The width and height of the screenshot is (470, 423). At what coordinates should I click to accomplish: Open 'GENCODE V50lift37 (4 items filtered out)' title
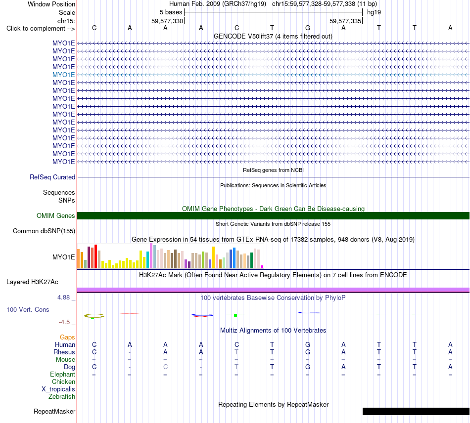(273, 36)
